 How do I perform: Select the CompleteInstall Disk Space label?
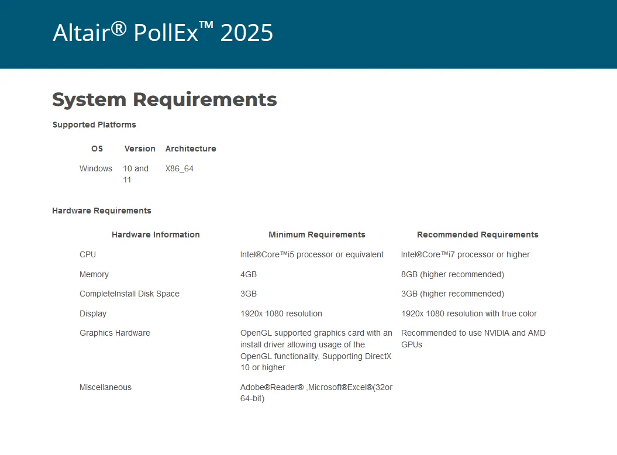tap(129, 294)
